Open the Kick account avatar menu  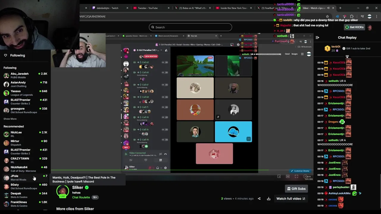pyautogui.click(x=370, y=27)
